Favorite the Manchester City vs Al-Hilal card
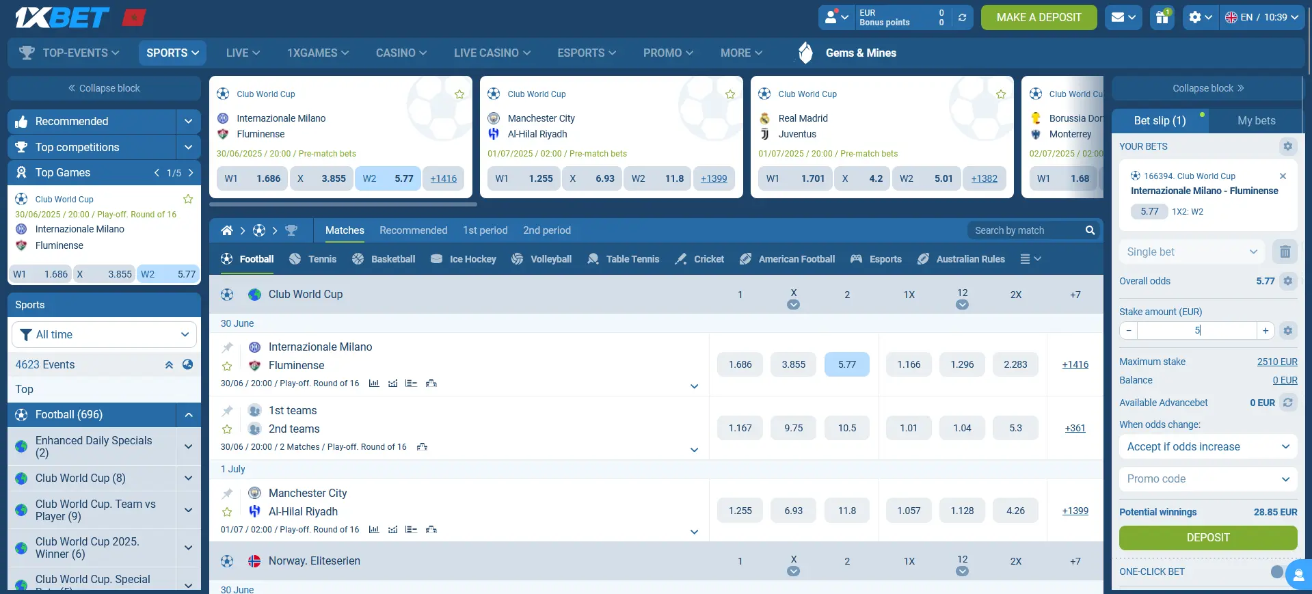 [x=730, y=94]
